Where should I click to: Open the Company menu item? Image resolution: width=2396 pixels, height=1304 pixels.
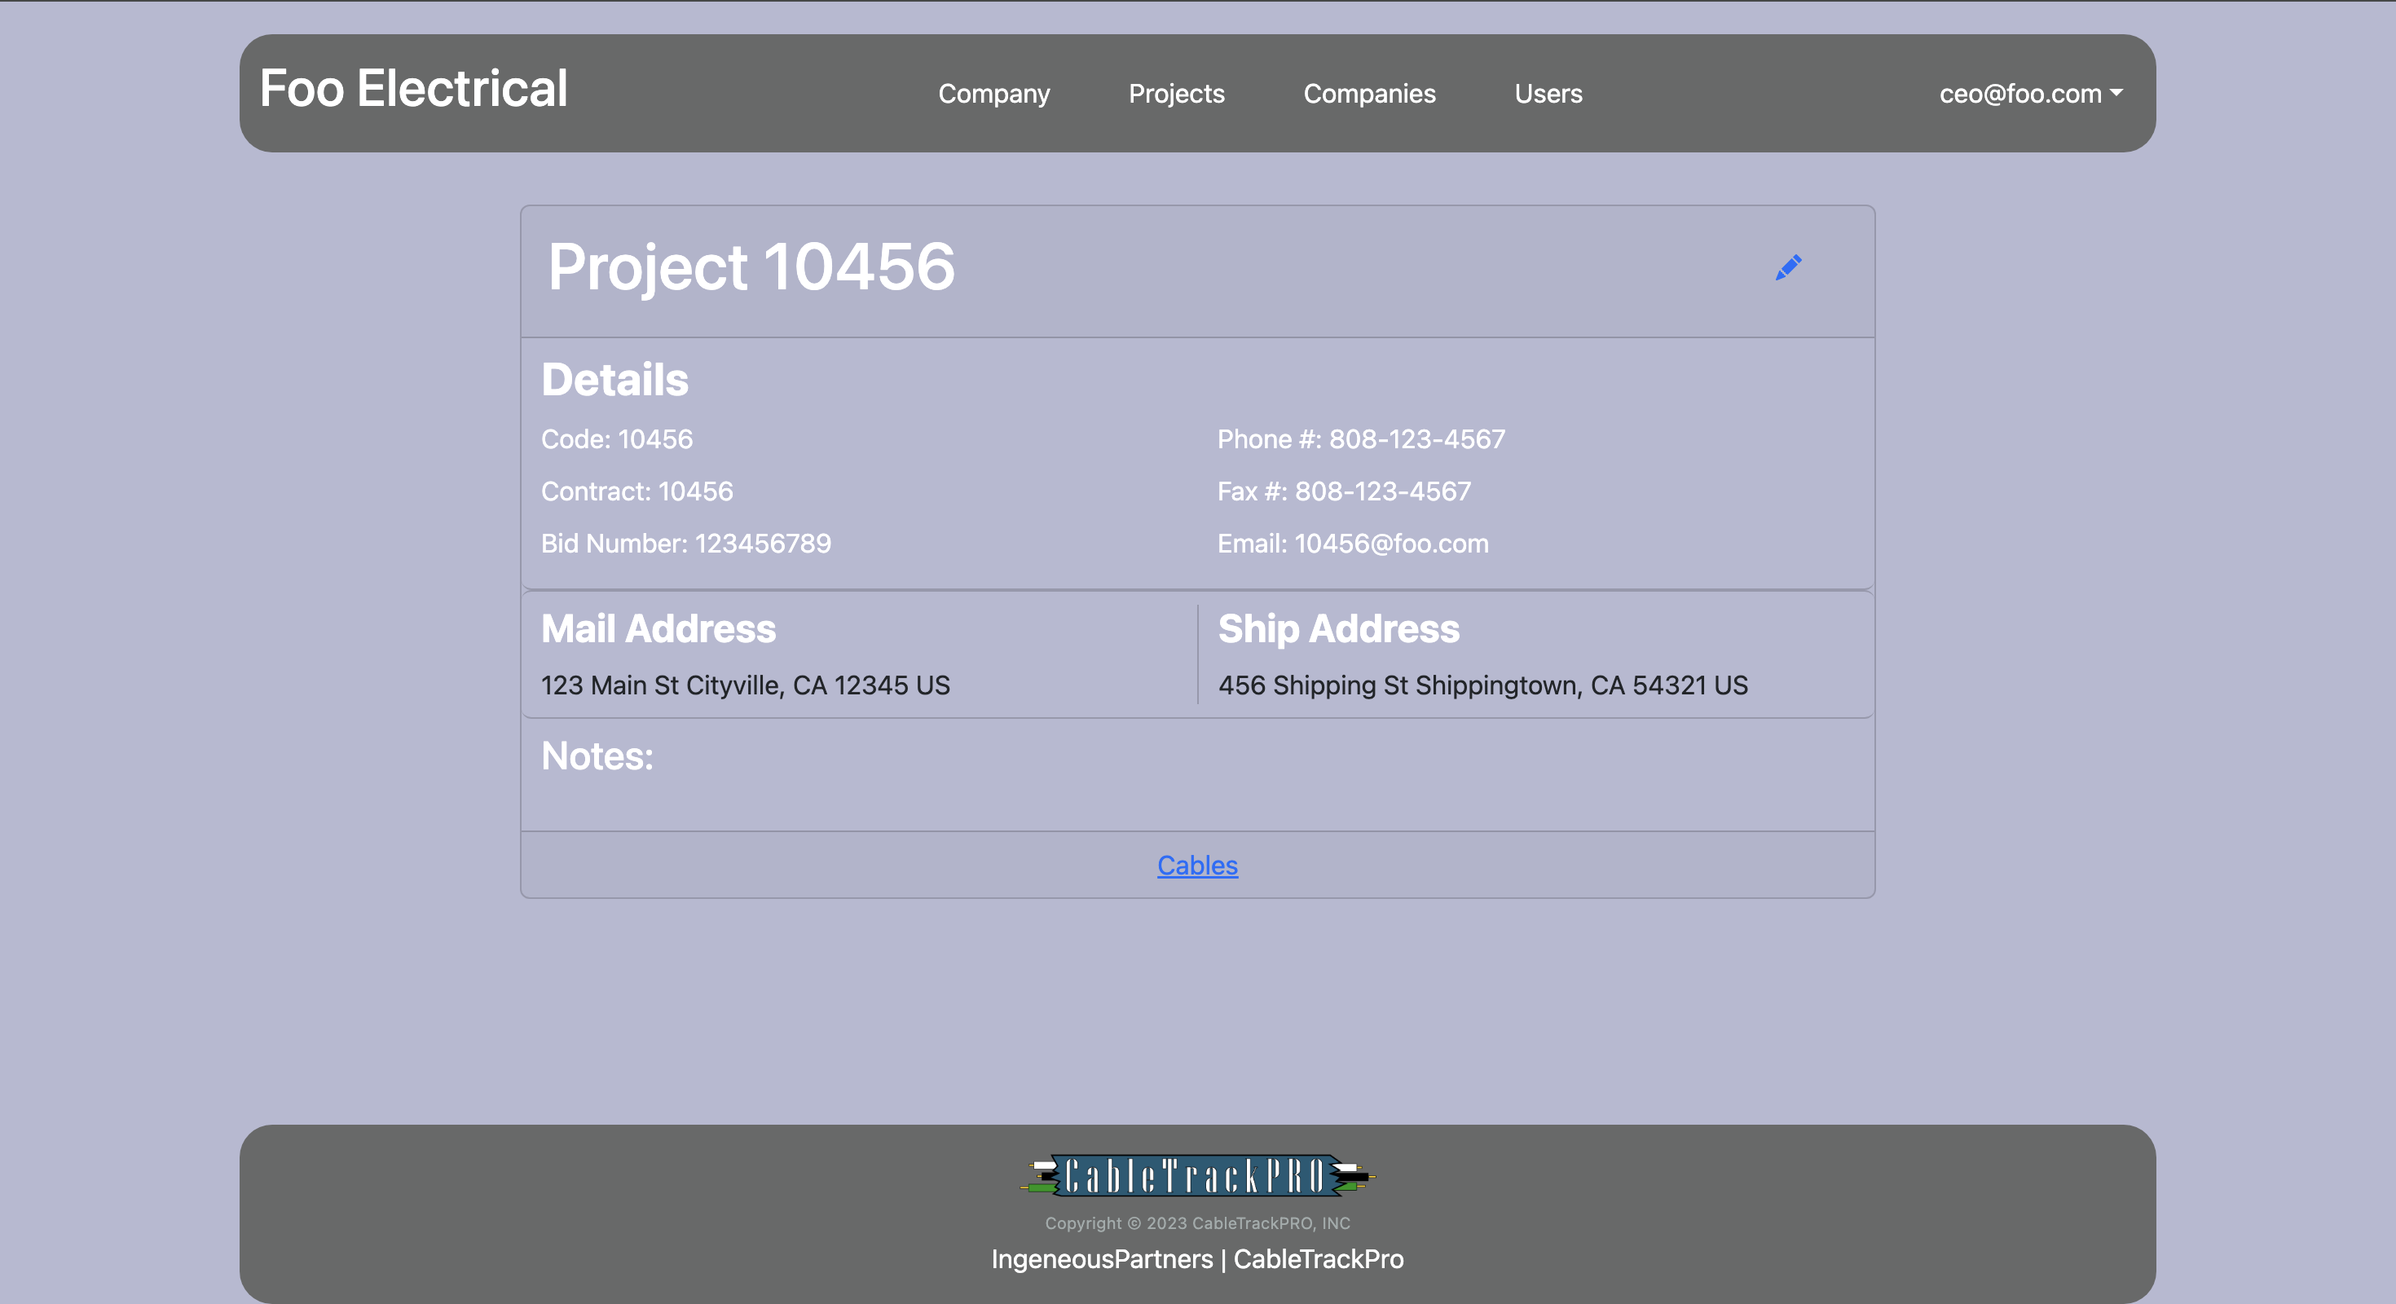tap(993, 93)
